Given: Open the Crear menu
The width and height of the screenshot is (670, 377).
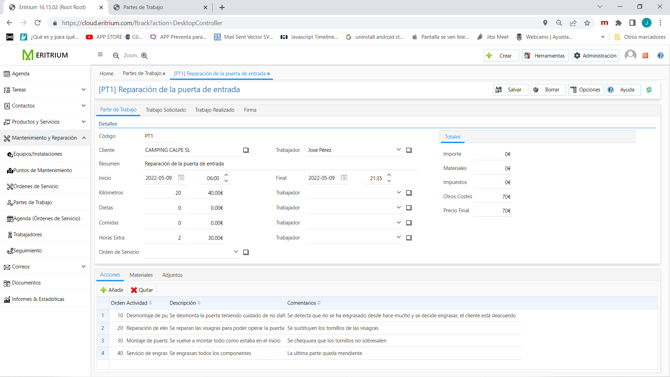Looking at the screenshot, I should pyautogui.click(x=501, y=56).
